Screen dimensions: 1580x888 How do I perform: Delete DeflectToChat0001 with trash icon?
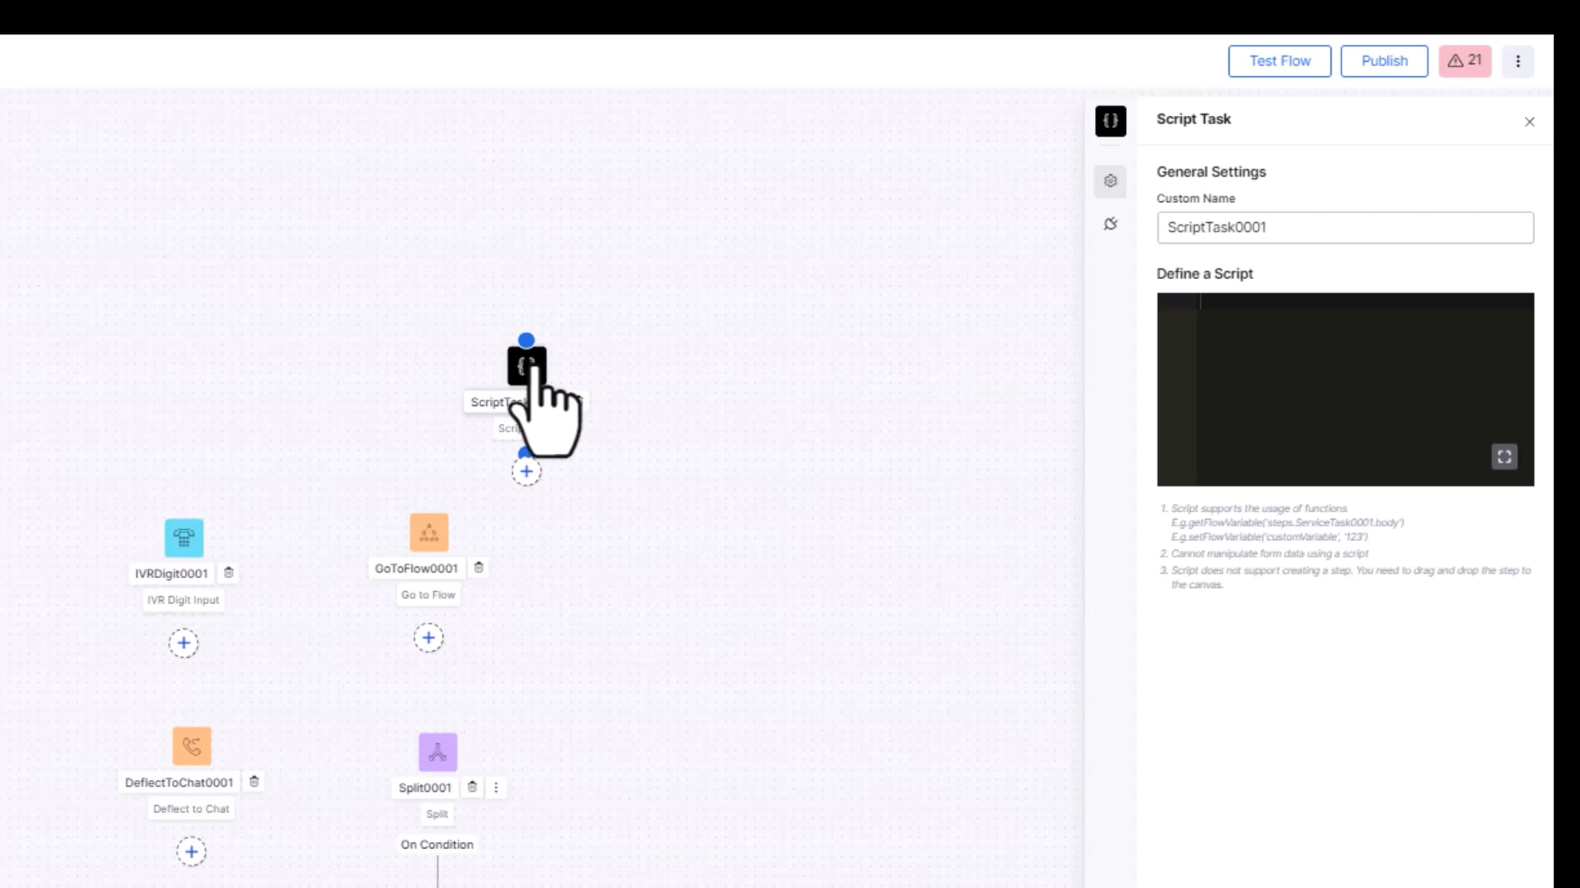tap(254, 781)
